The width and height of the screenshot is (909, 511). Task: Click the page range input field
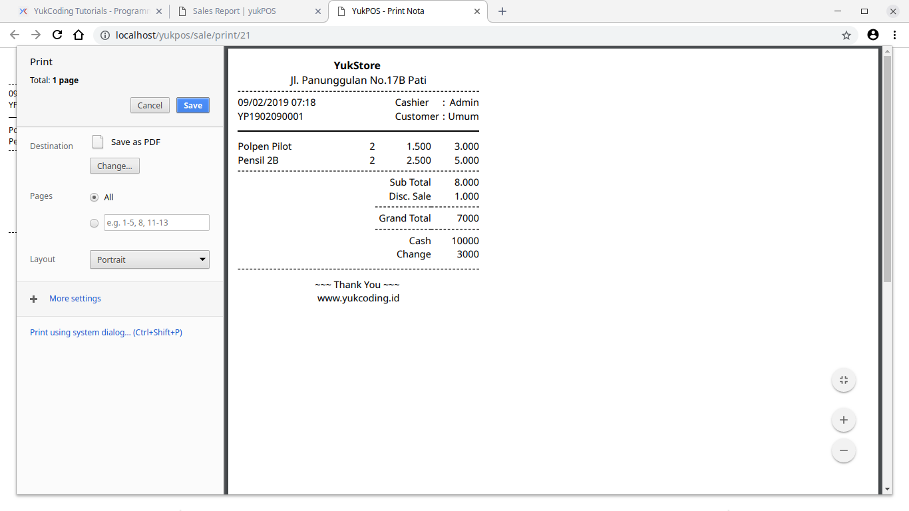(x=156, y=223)
